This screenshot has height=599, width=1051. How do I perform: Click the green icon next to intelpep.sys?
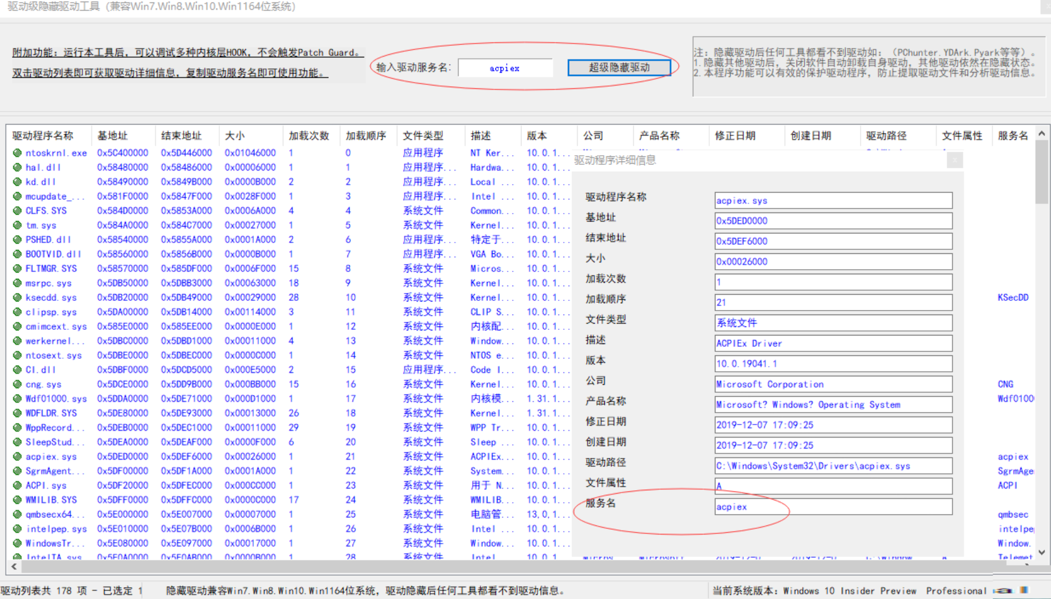(16, 529)
